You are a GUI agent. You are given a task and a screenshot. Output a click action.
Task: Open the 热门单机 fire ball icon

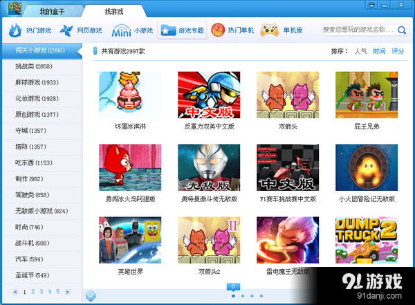pyautogui.click(x=218, y=30)
